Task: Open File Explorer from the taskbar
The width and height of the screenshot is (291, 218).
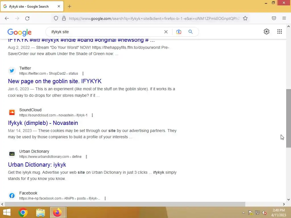Action: coord(40,213)
